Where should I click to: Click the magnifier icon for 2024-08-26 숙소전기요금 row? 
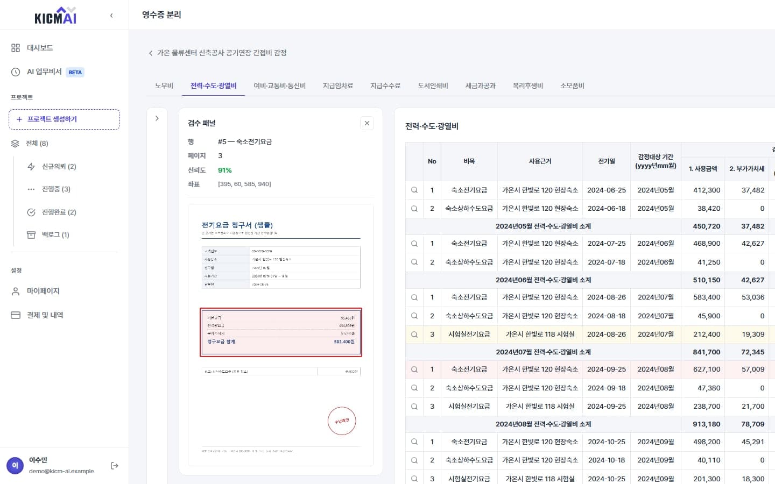[414, 297]
